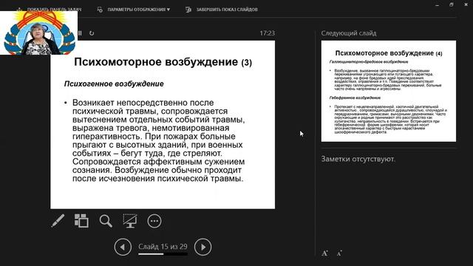Close the presenter view window
Screen dimensions: 473x266
[x=466, y=5]
